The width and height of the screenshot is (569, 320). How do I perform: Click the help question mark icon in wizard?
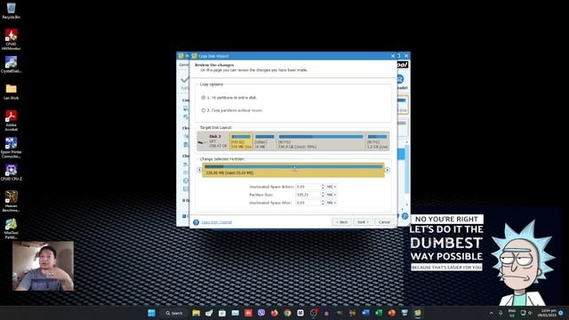196,222
